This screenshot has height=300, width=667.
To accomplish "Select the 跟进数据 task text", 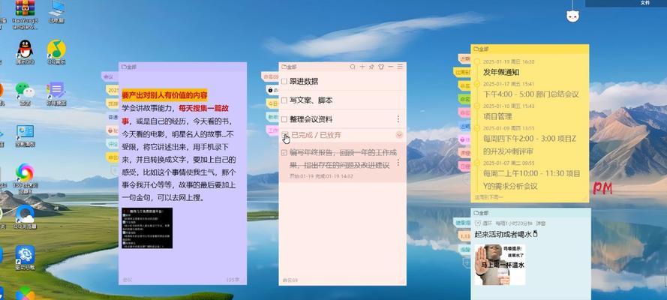I will click(304, 82).
